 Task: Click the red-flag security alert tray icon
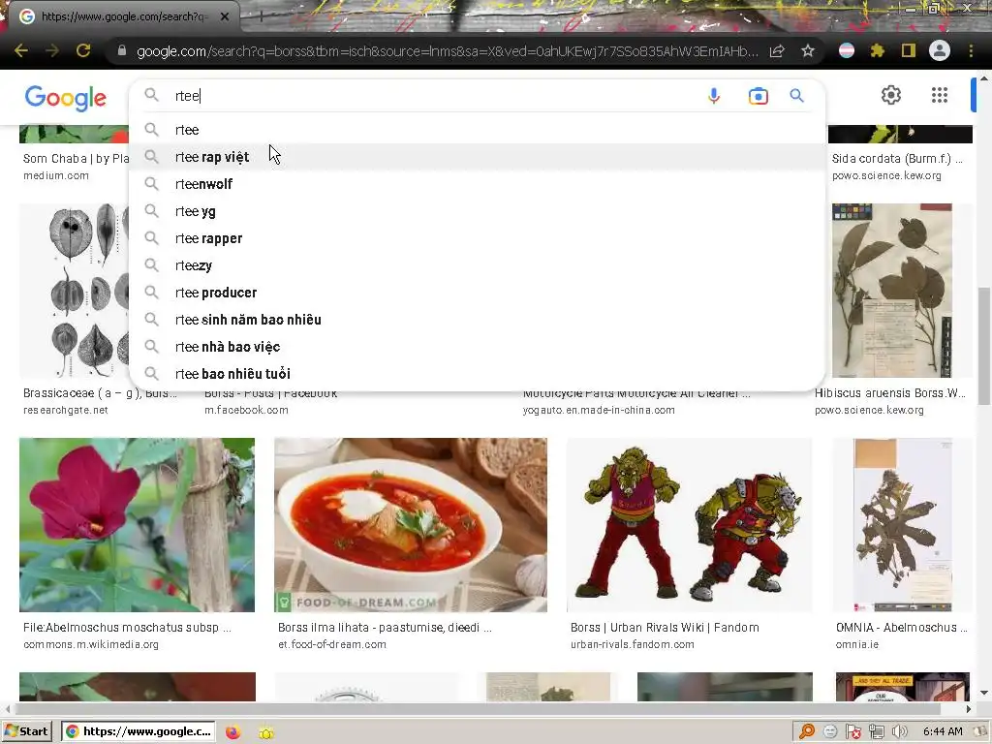[853, 732]
